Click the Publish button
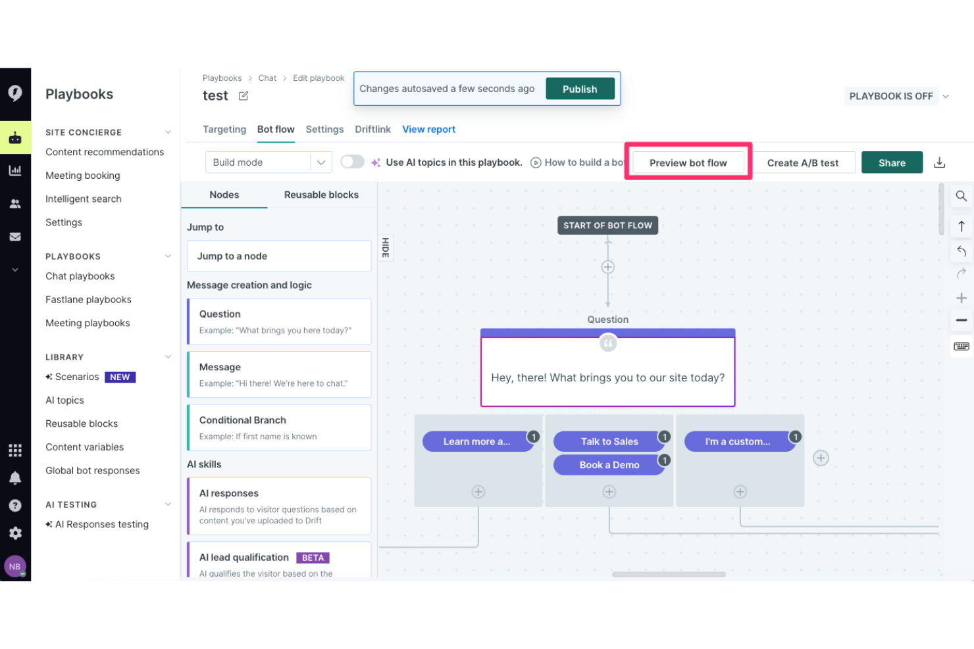974x649 pixels. tap(580, 89)
